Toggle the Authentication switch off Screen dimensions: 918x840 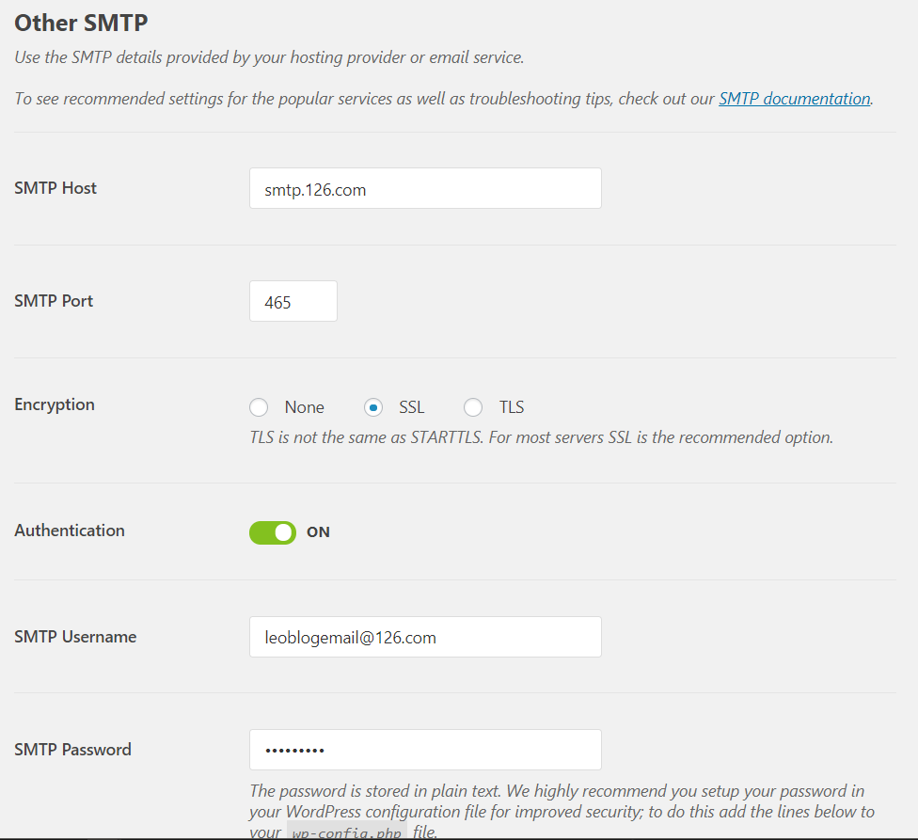(273, 532)
